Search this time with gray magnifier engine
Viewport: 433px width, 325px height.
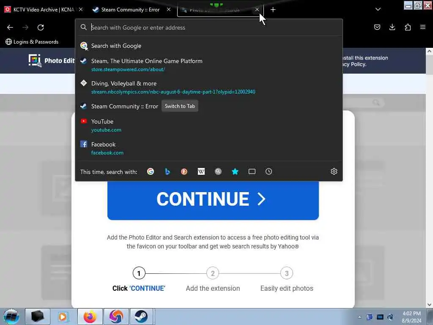(x=218, y=172)
